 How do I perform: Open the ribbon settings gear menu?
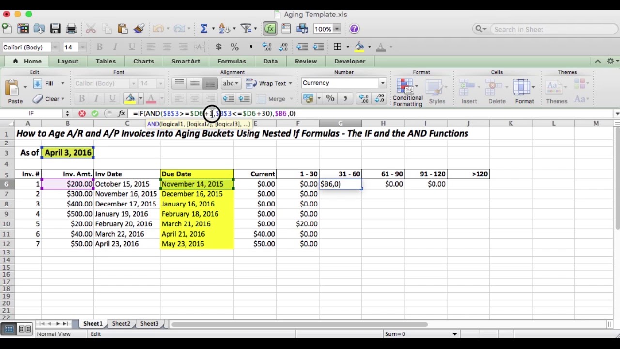point(612,61)
